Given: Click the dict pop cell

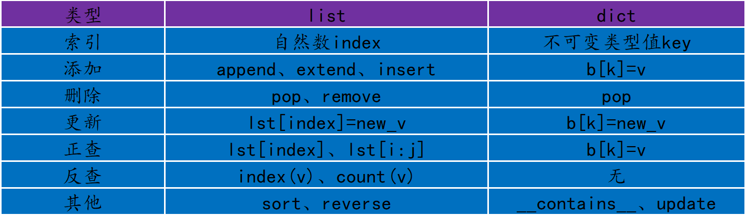Looking at the screenshot, I should (616, 96).
